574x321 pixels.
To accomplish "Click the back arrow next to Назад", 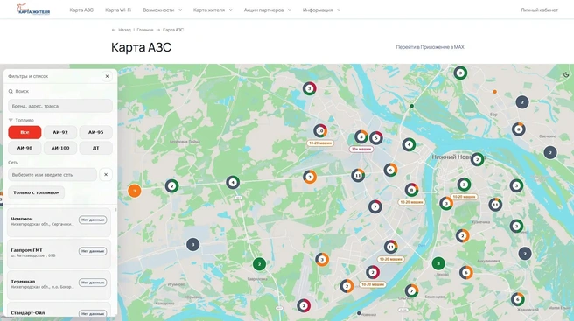I will pyautogui.click(x=114, y=30).
